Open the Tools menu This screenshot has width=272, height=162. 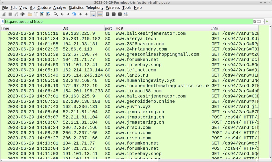pyautogui.click(x=127, y=8)
